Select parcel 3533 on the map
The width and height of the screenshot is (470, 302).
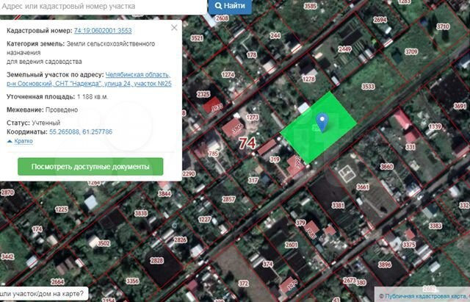[x=369, y=87]
